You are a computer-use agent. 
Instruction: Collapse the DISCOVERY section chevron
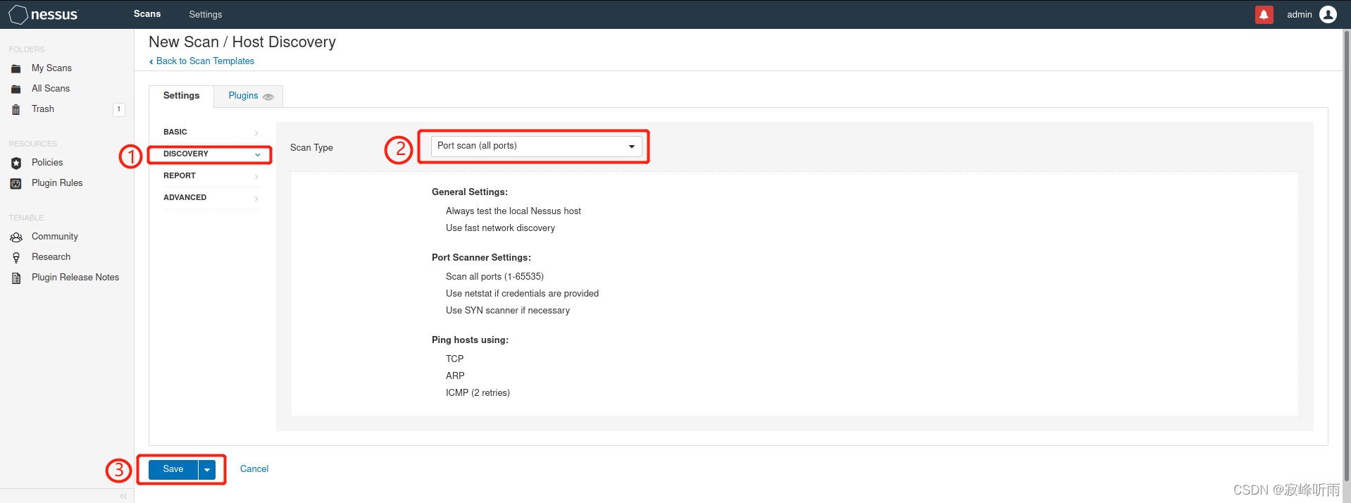tap(258, 154)
